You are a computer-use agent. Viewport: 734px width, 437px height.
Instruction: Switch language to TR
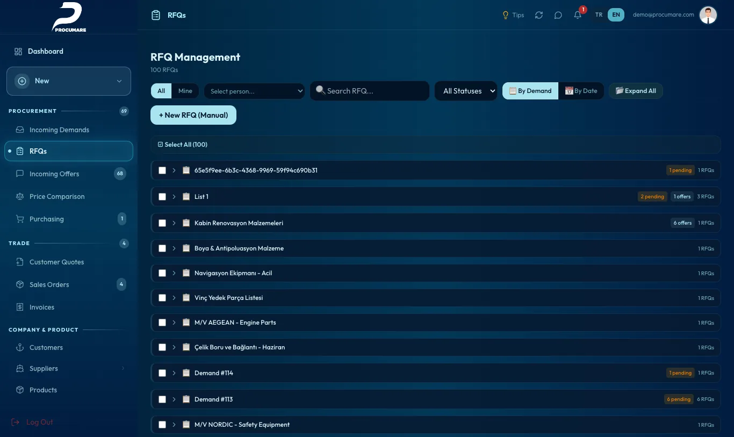pyautogui.click(x=599, y=15)
